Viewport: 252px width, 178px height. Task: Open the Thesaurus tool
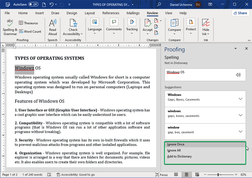tap(28, 23)
